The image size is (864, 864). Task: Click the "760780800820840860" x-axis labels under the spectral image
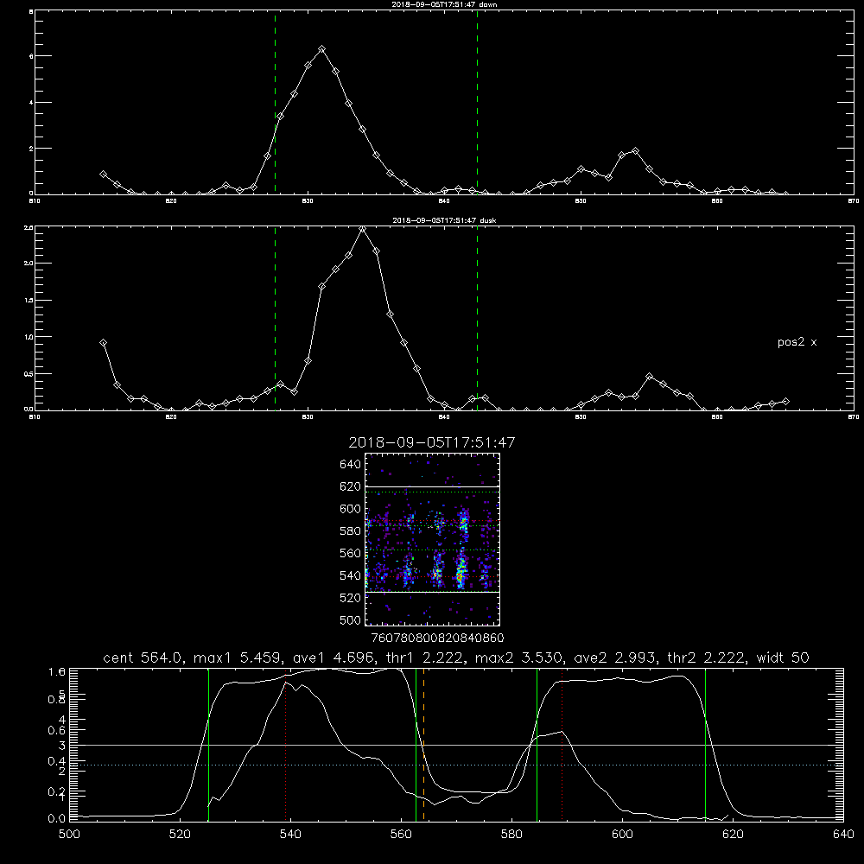(x=437, y=638)
